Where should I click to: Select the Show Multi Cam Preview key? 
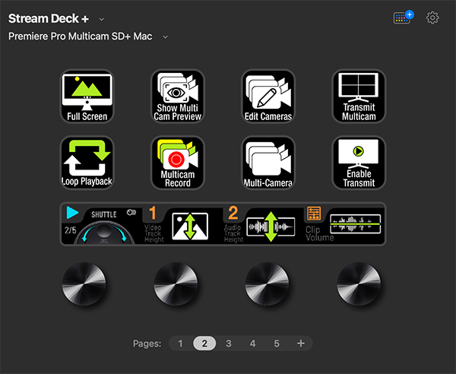(x=178, y=97)
